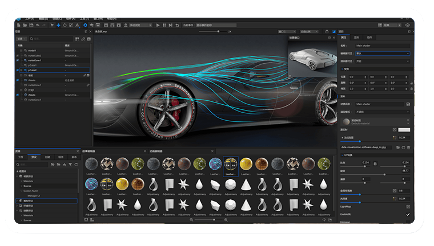This screenshot has width=434, height=246.
Task: Click the export icon at asset panel bottom right
Action: pos(330,220)
